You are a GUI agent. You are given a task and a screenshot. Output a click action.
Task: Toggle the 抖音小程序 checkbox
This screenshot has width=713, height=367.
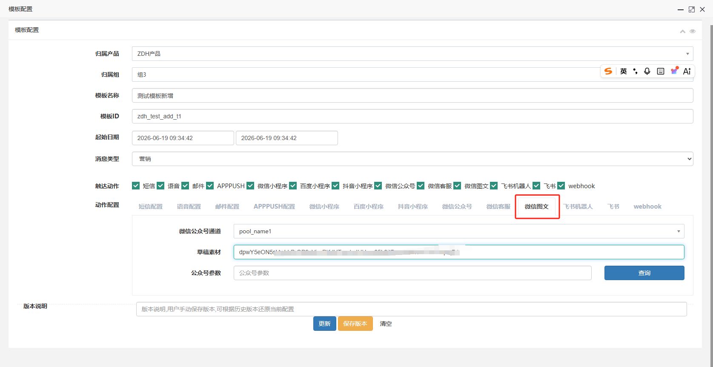point(335,186)
